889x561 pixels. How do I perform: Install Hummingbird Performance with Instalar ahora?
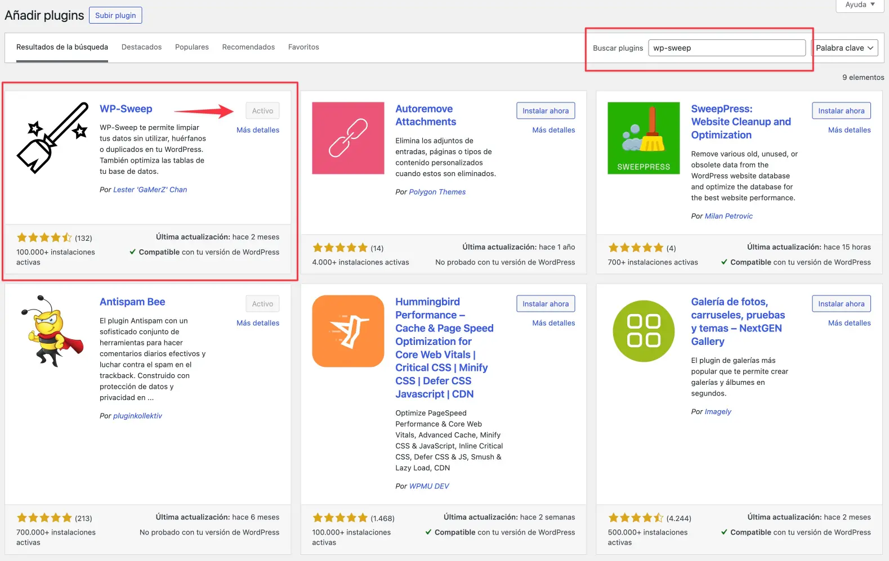(x=546, y=304)
